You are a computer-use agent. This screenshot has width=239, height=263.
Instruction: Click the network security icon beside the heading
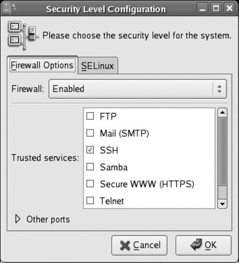click(x=23, y=36)
